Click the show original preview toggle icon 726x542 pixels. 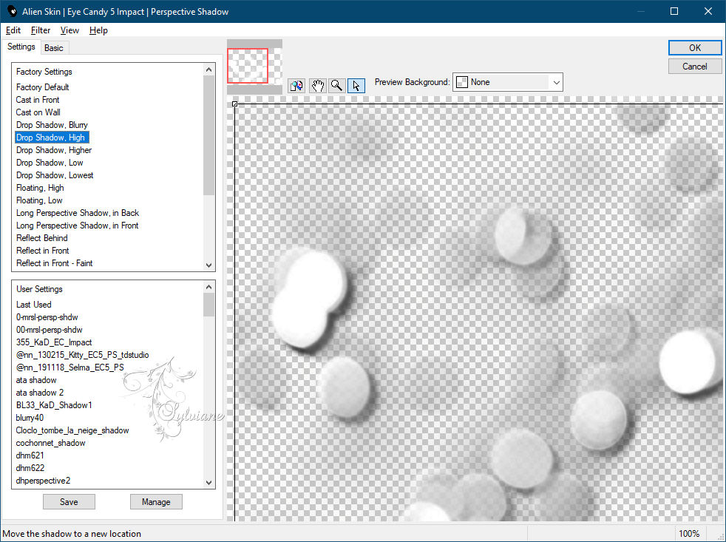(296, 86)
